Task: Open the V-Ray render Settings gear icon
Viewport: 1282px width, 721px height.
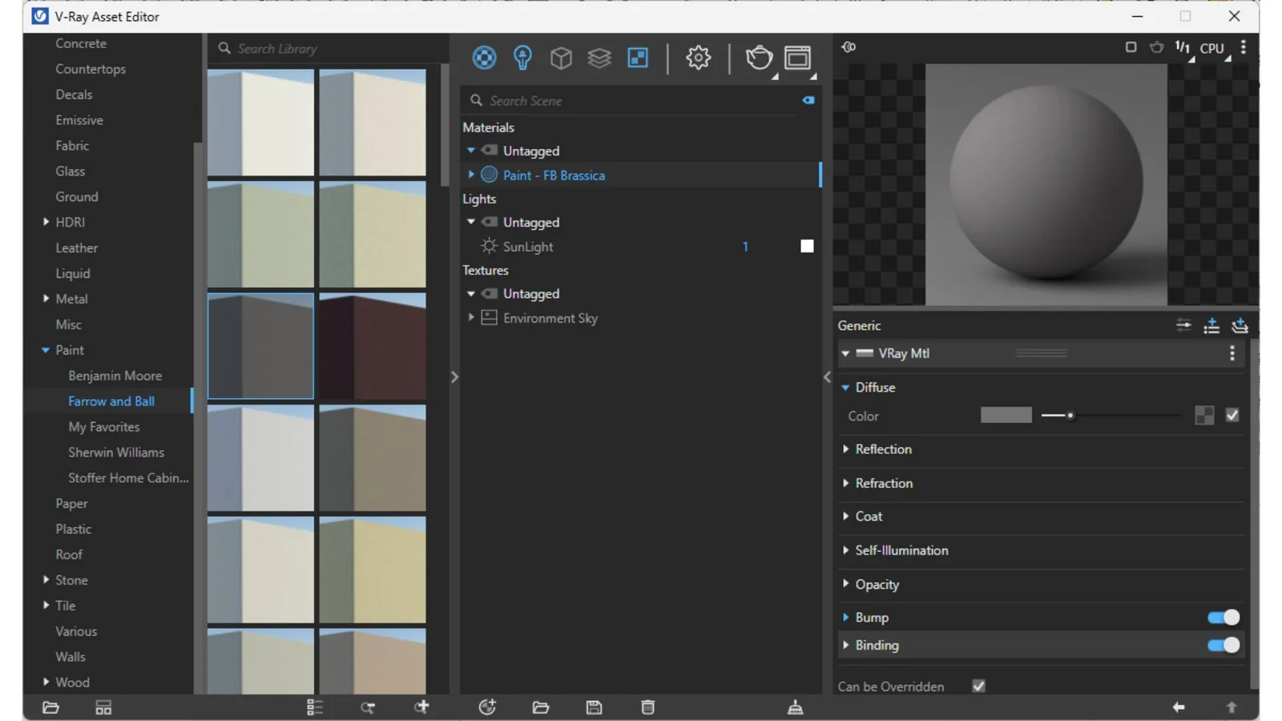Action: pos(698,58)
